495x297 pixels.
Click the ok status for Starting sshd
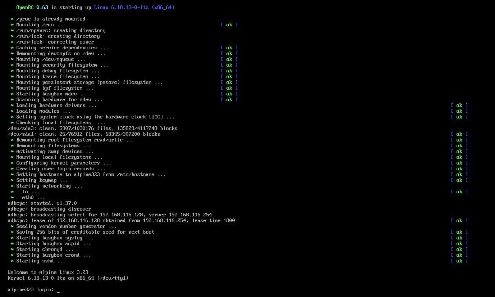click(459, 261)
